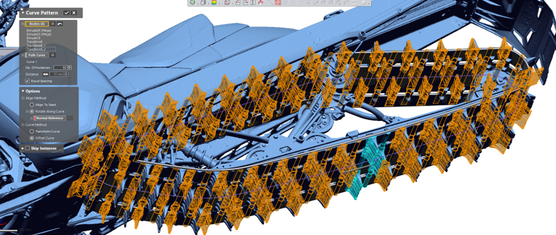
Task: Collapse the Curve Pattern panel title triangle
Action: (x=22, y=13)
